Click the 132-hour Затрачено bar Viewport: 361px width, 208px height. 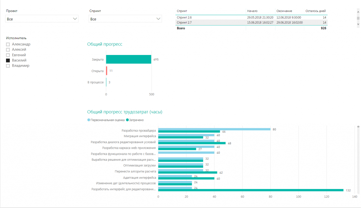[x=251, y=190]
